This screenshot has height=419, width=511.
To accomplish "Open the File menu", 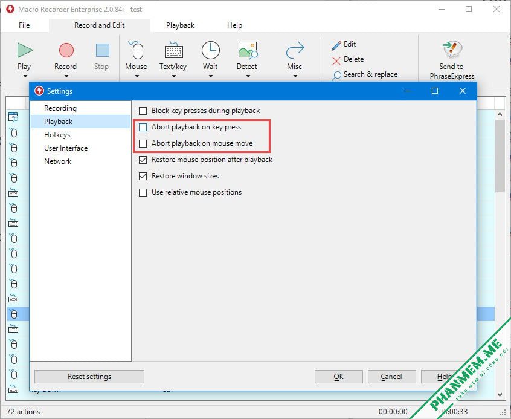I will coord(24,25).
